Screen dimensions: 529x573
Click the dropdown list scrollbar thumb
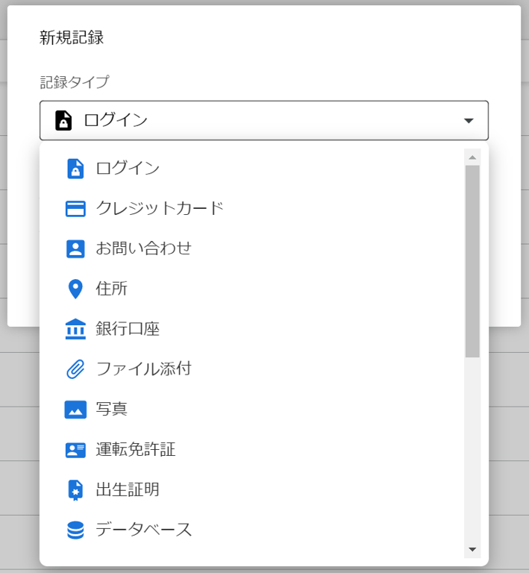[x=472, y=261]
